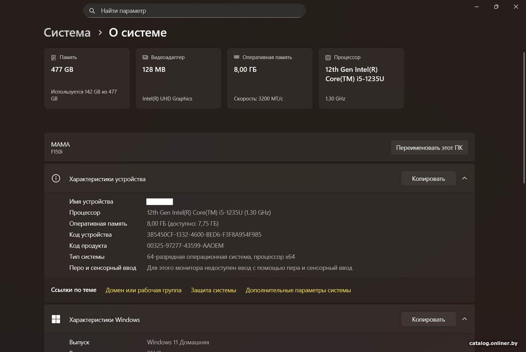
Task: Click the Найти параметр search field
Action: pyautogui.click(x=194, y=11)
